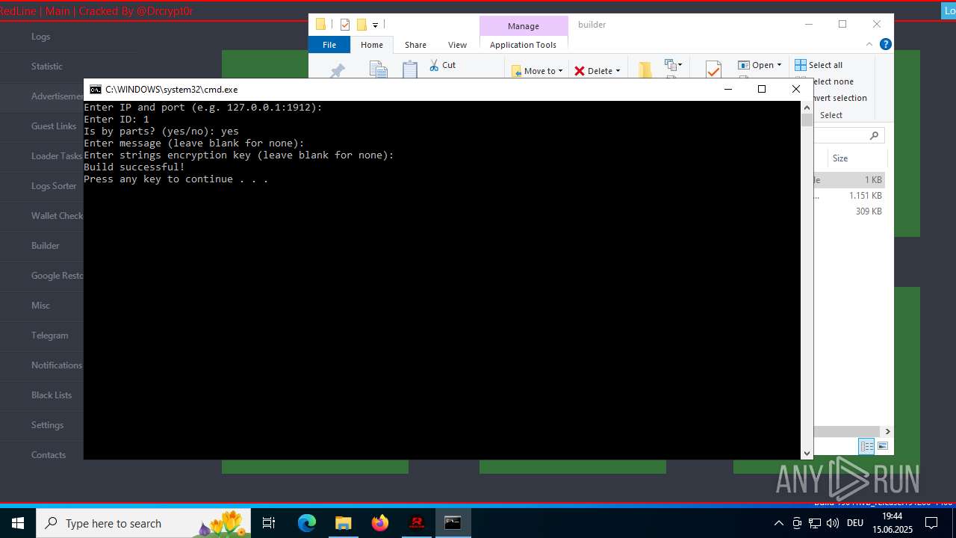
Task: Launch Microsoft Edge from taskbar
Action: click(307, 523)
